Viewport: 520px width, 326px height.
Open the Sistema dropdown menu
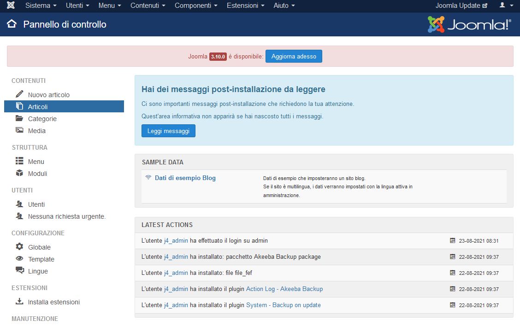(41, 6)
